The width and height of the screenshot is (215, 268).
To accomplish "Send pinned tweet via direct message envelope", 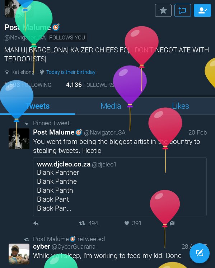I will (172, 223).
